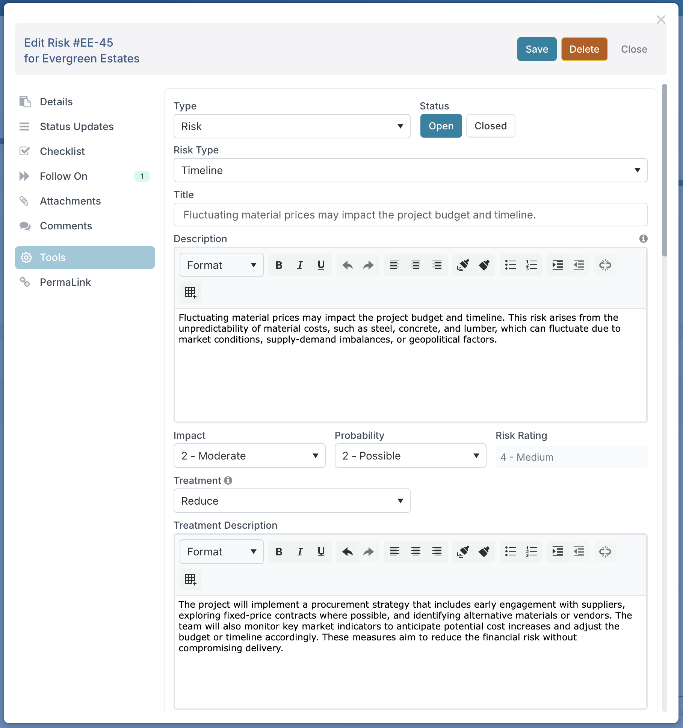Click Undo arrow in Description toolbar
Screen dimensions: 683x728
click(348, 265)
